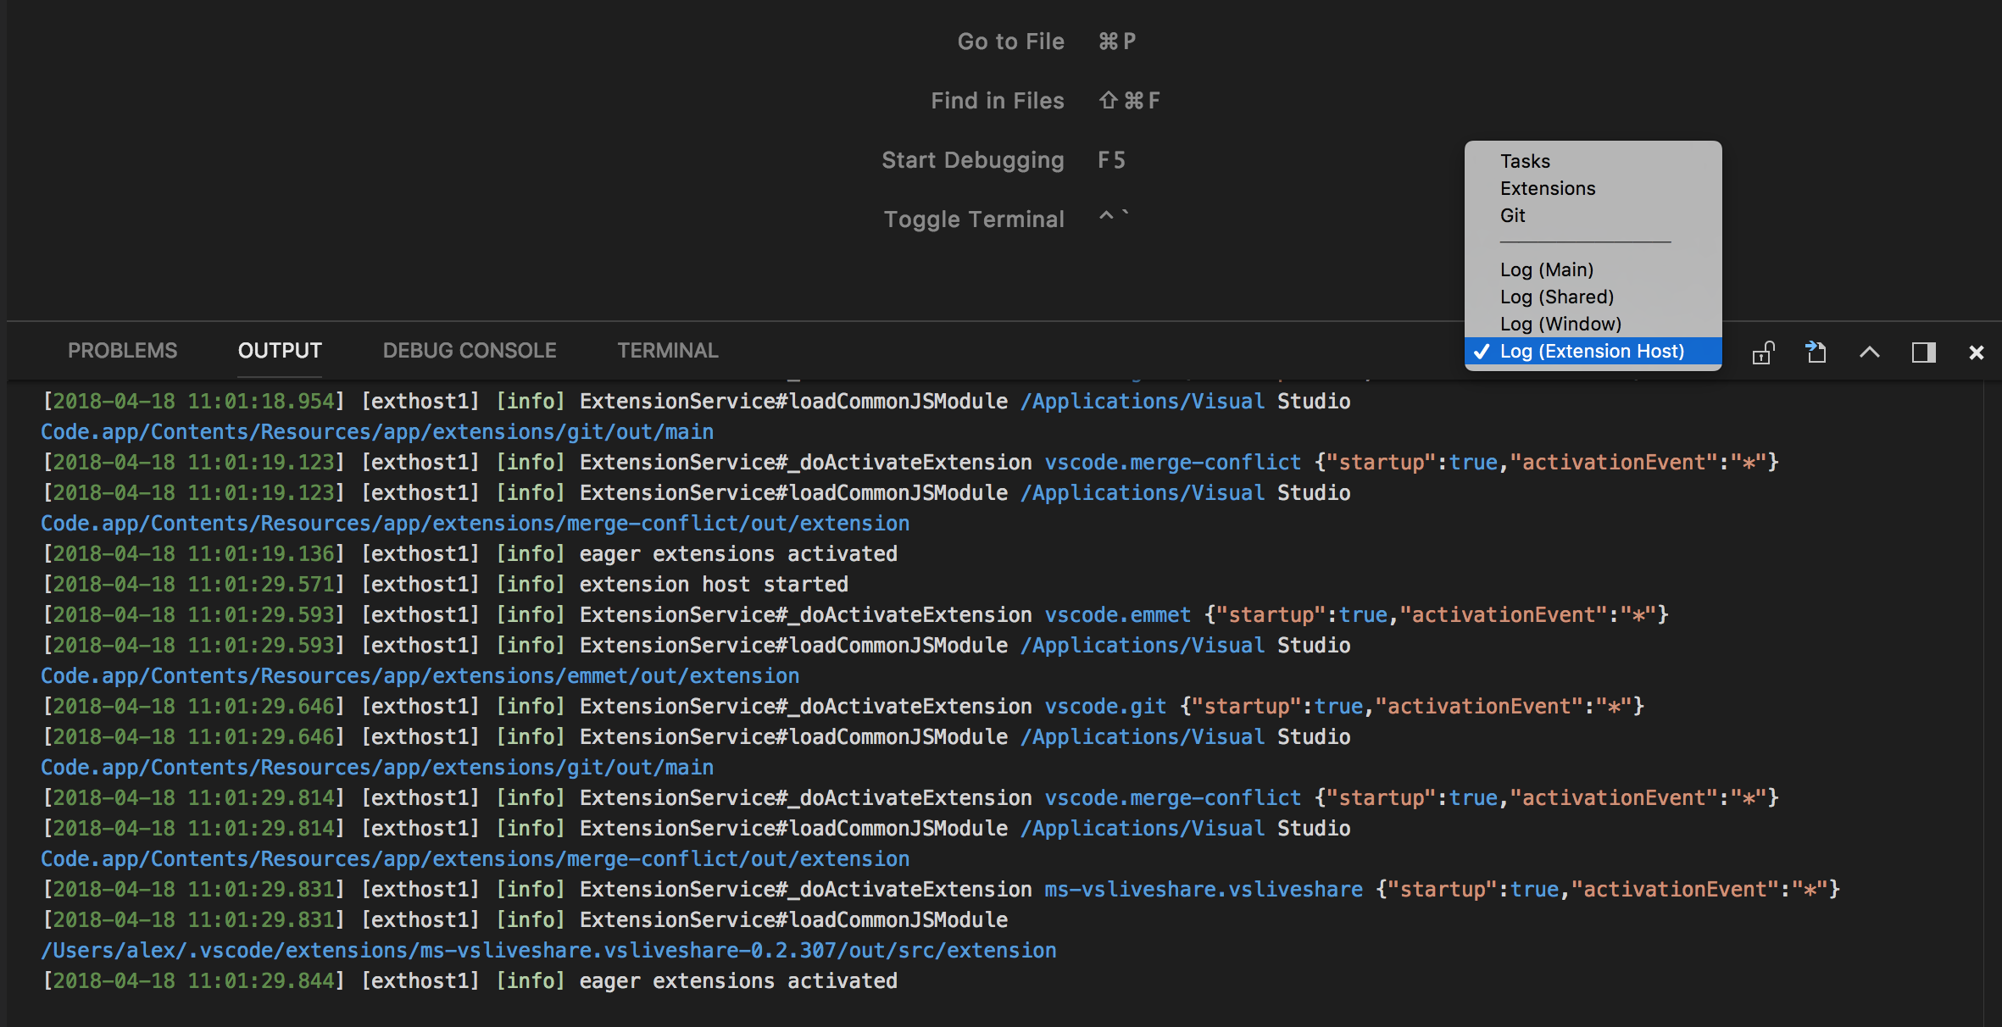The width and height of the screenshot is (2002, 1027).
Task: Close the Output panel
Action: 1976,352
